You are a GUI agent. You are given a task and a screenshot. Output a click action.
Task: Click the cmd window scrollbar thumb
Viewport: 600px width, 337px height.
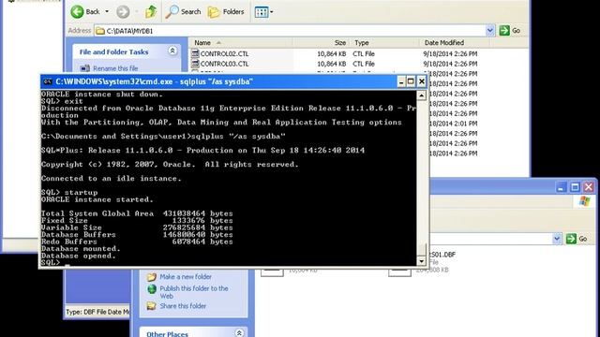pos(421,250)
